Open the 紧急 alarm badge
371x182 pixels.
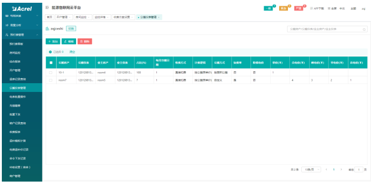click(283, 8)
